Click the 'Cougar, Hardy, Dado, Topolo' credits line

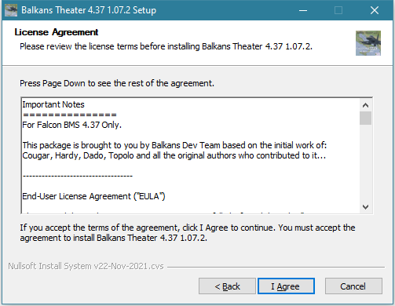pyautogui.click(x=174, y=155)
